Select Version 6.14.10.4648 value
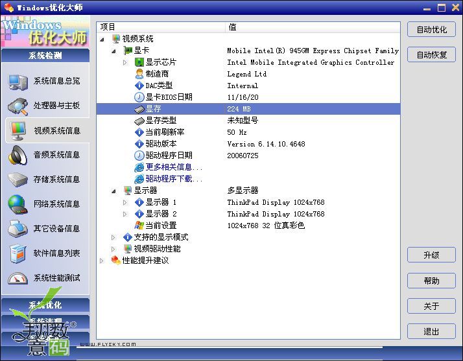The height and width of the screenshot is (361, 463). click(266, 144)
